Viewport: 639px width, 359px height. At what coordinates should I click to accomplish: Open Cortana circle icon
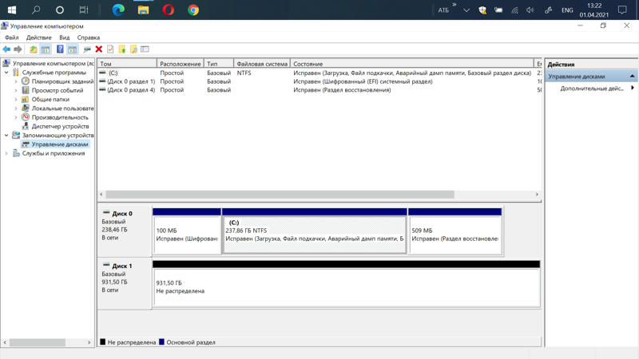[x=59, y=10]
